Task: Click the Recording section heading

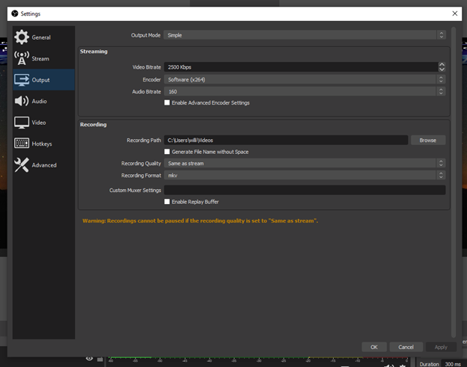Action: coord(94,125)
